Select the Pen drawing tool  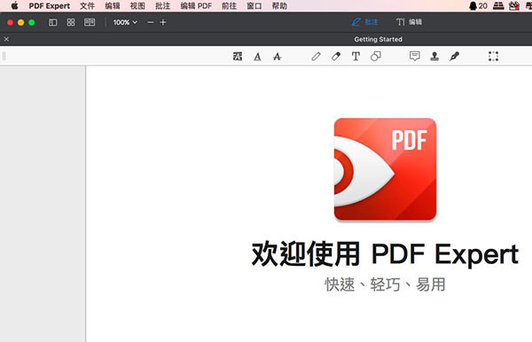(316, 57)
